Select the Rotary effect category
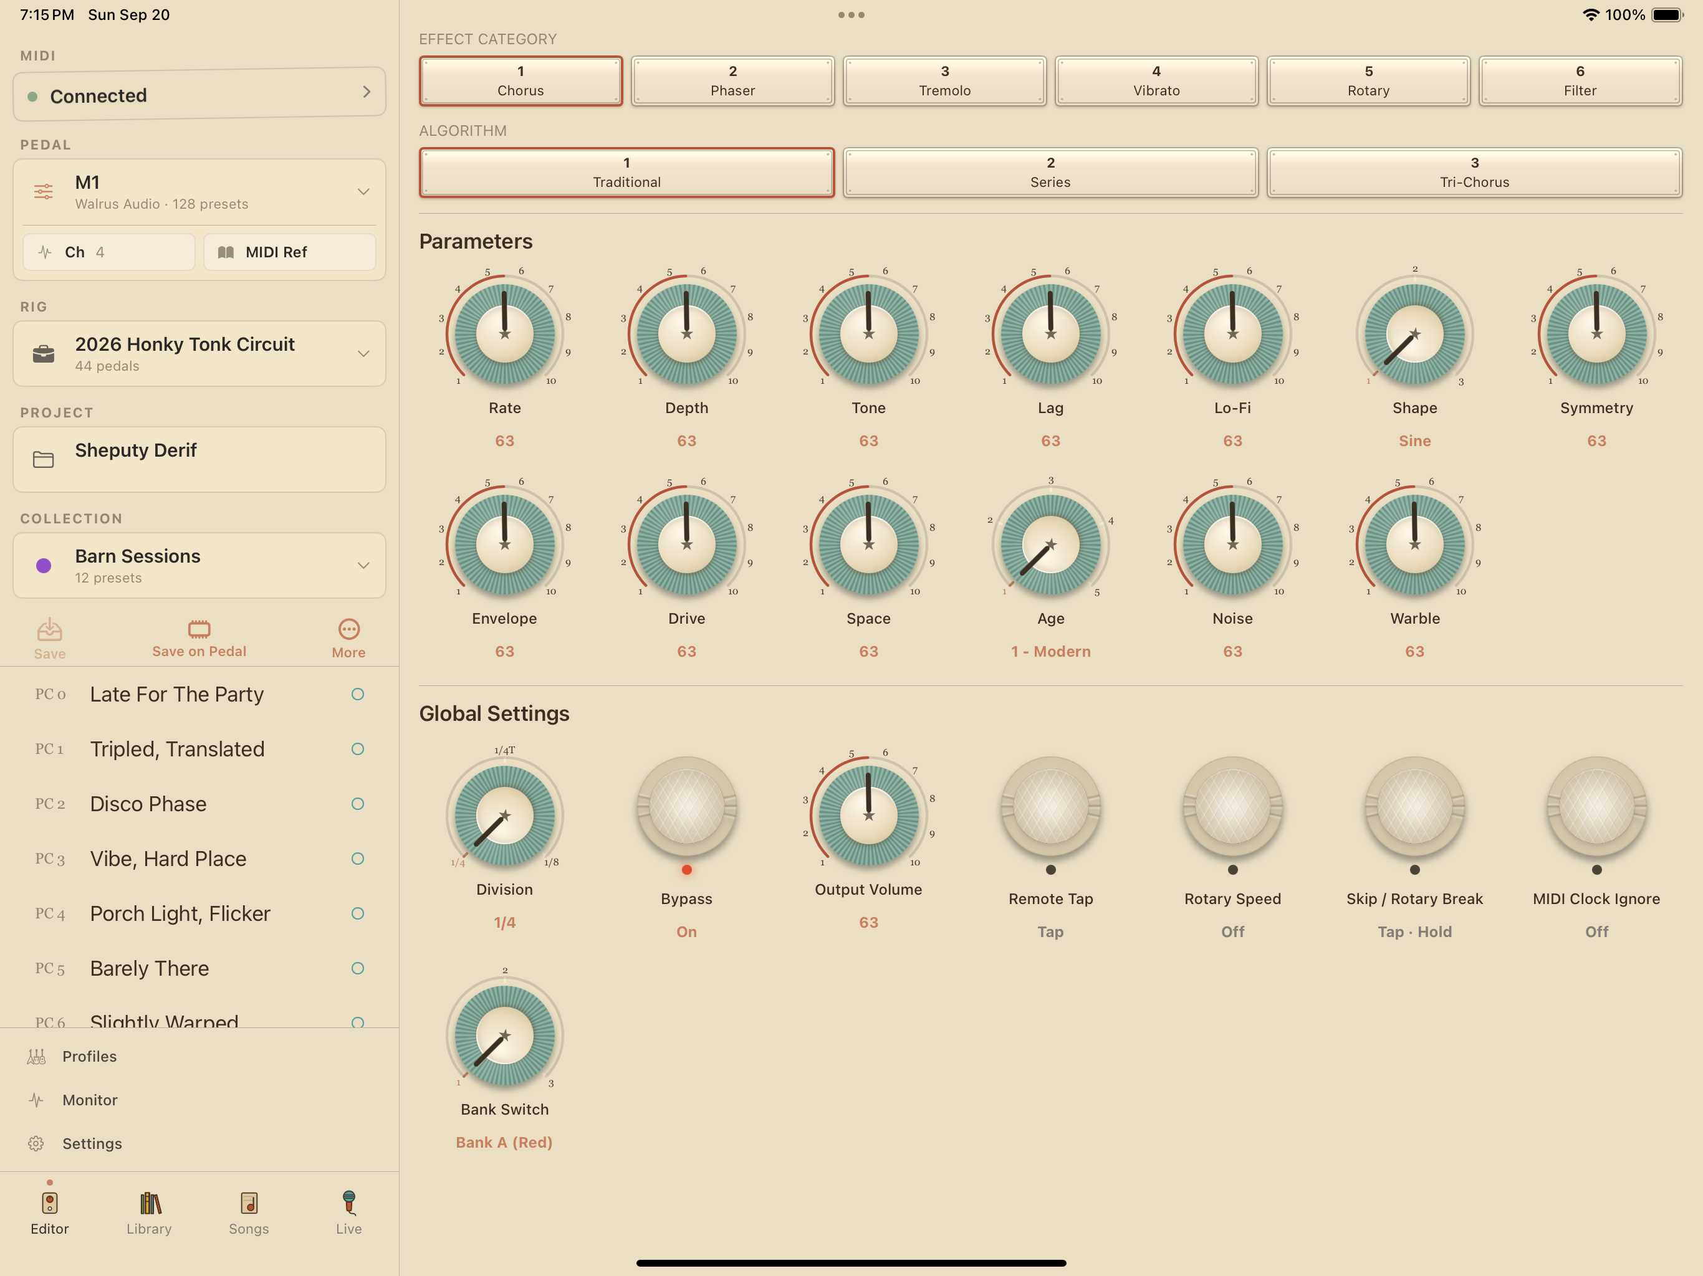1703x1276 pixels. (1369, 81)
